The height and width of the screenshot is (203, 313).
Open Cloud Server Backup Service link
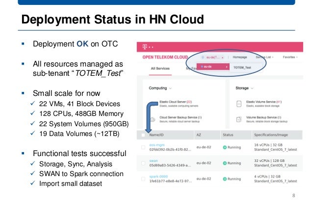tap(181, 117)
